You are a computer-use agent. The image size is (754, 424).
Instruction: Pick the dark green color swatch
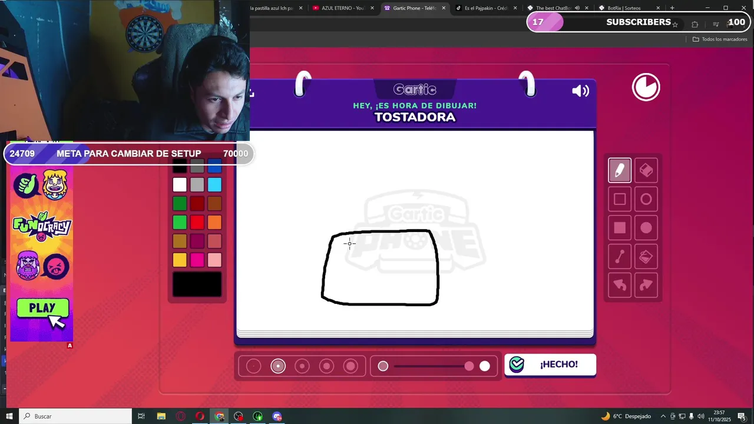[180, 204]
